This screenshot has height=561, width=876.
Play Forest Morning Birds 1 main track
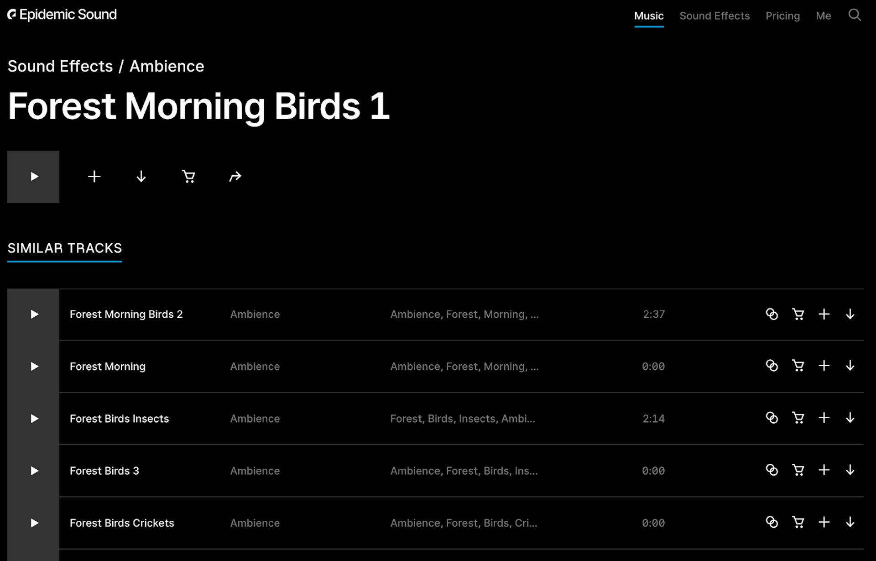[x=33, y=177]
